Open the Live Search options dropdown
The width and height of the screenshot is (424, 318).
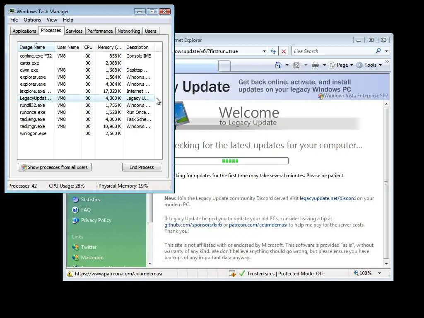pos(386,51)
